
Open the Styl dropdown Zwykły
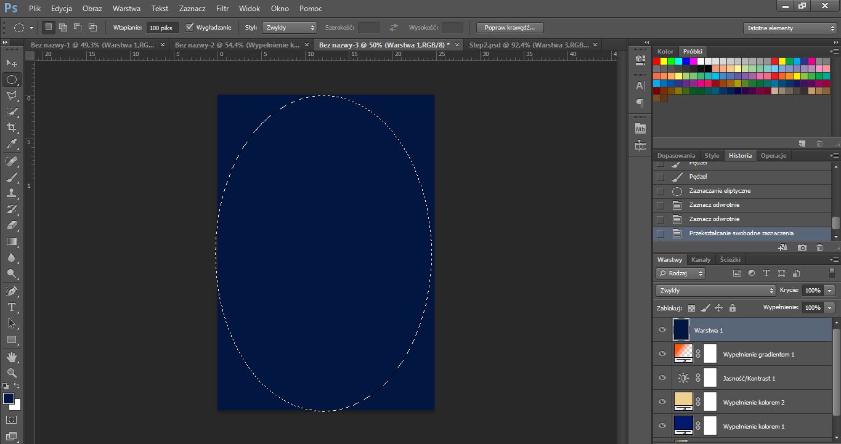point(290,28)
